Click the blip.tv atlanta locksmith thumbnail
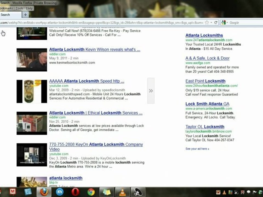 32,182
